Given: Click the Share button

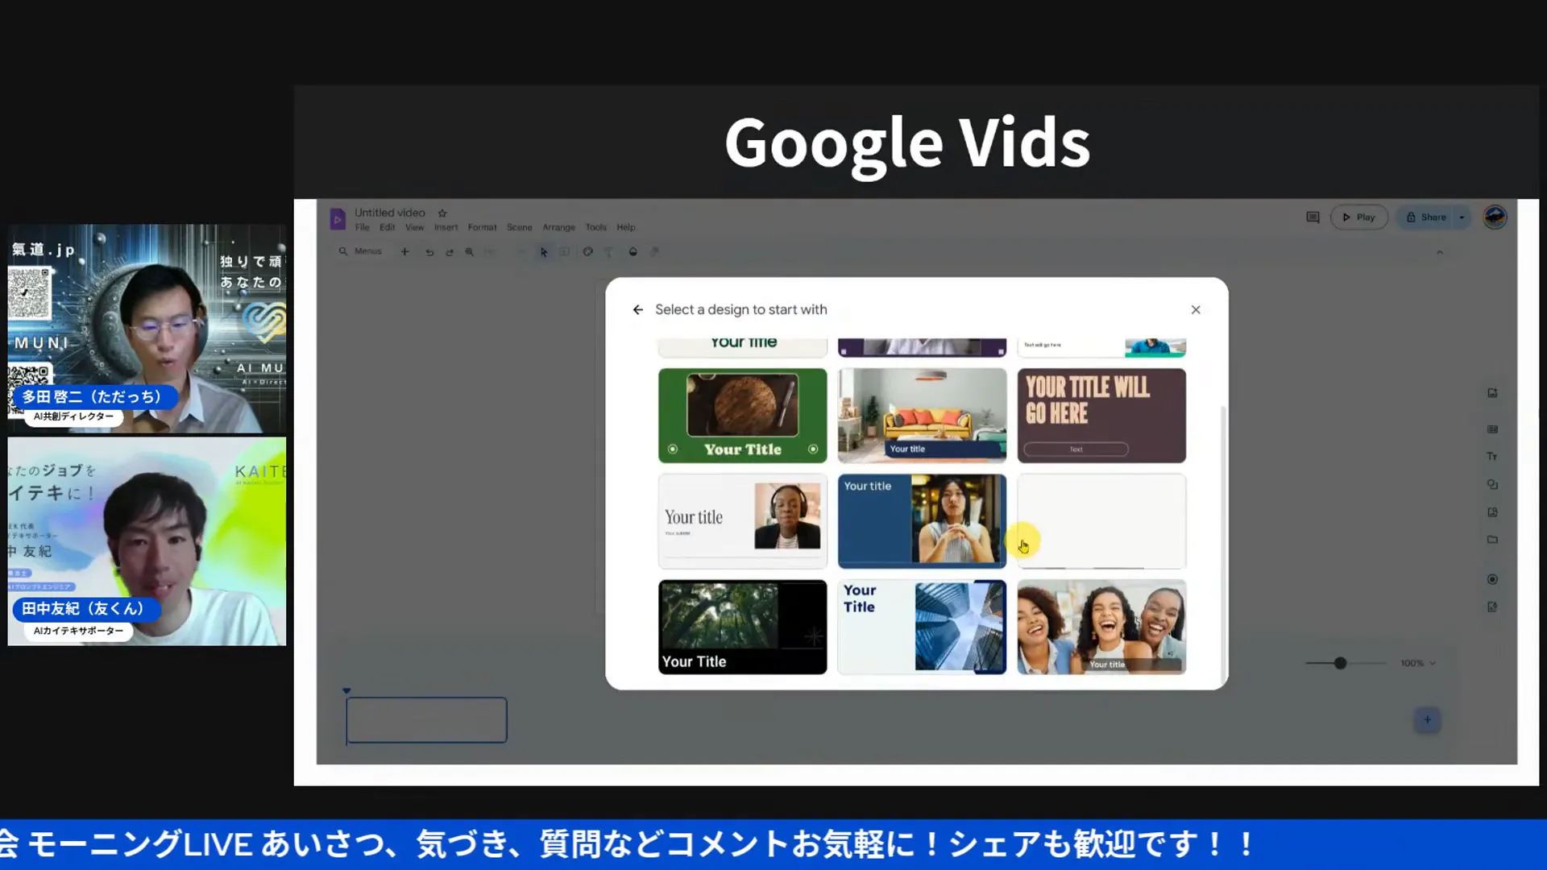Looking at the screenshot, I should coord(1425,217).
